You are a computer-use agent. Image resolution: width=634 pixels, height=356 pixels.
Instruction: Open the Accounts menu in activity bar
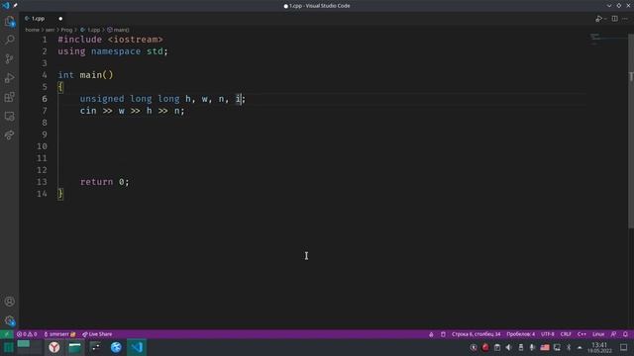click(9, 302)
